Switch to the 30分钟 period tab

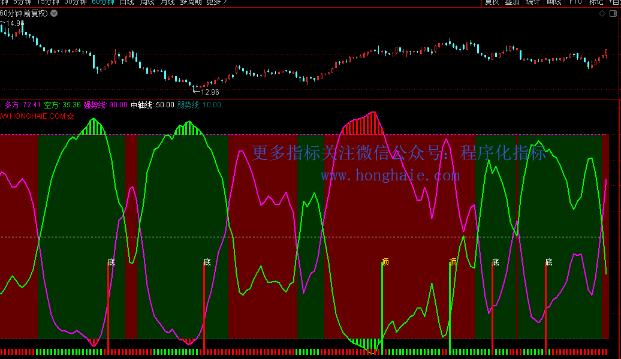click(76, 2)
